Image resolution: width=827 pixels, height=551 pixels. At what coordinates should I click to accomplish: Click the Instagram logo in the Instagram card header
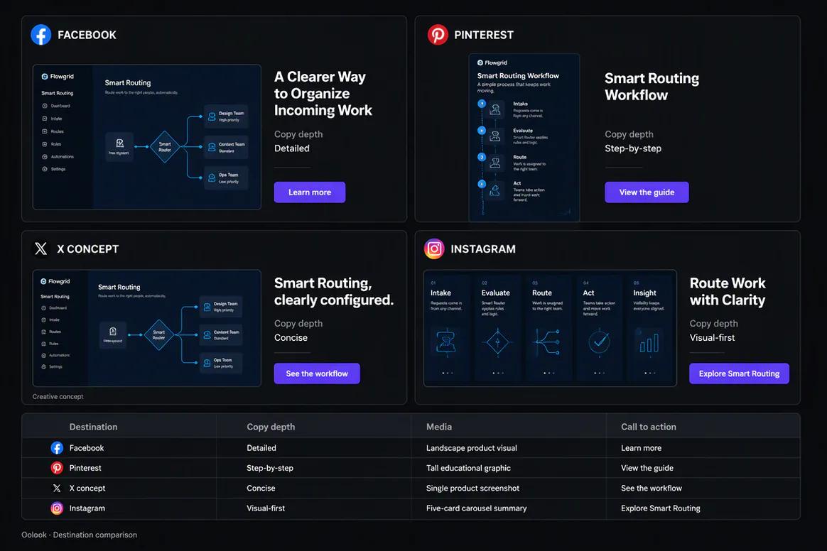pyautogui.click(x=434, y=249)
